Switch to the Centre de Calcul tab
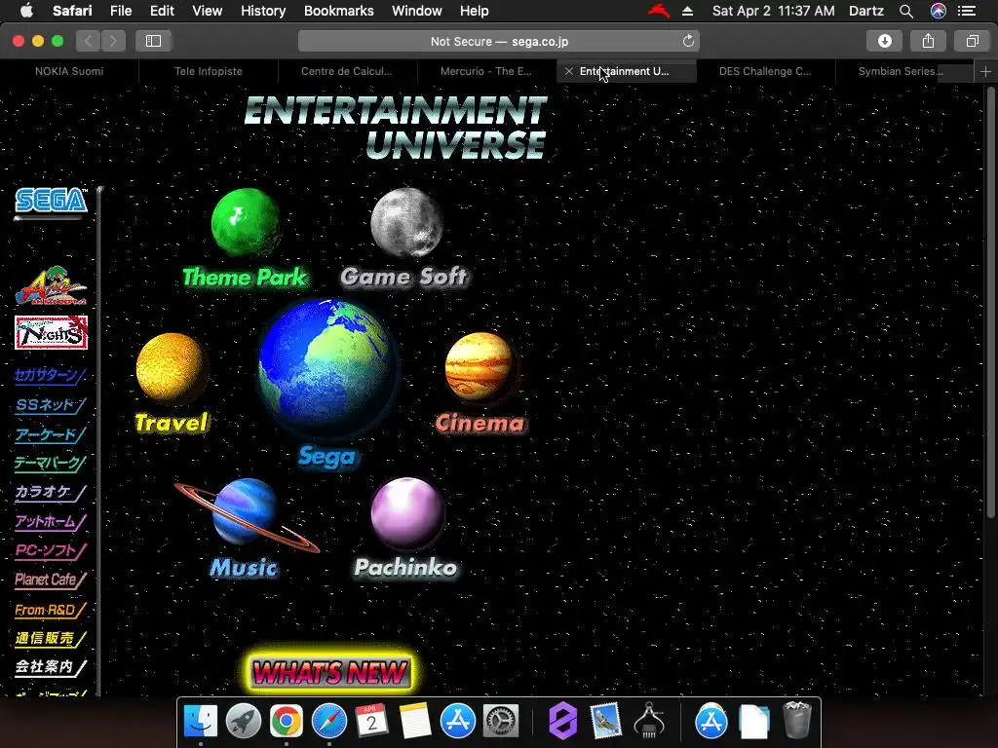Image resolution: width=998 pixels, height=748 pixels. [347, 71]
